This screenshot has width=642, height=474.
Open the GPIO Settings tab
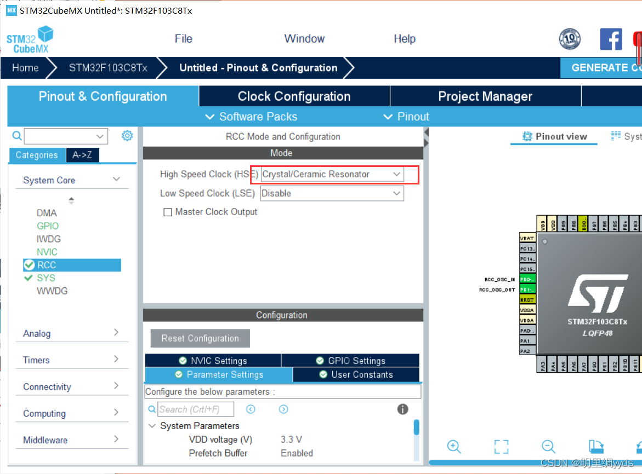click(350, 360)
